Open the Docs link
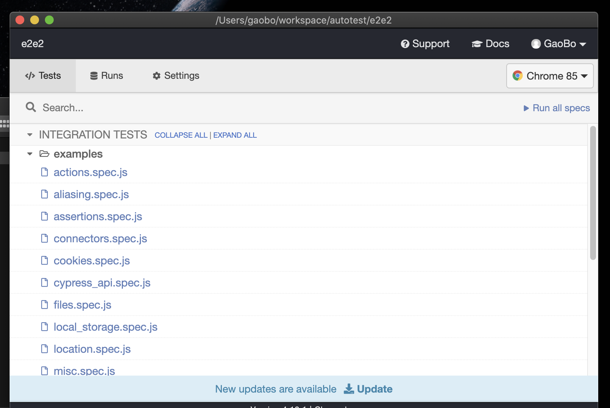This screenshot has width=610, height=408. point(490,43)
